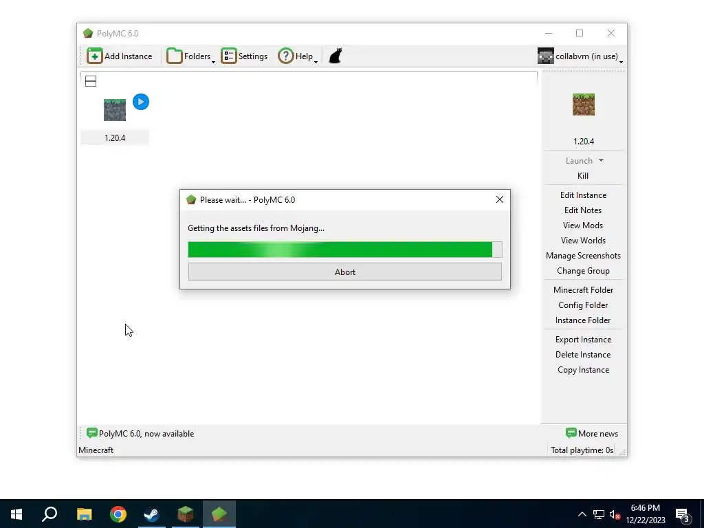Click the Getting the assets files status text

(x=256, y=228)
